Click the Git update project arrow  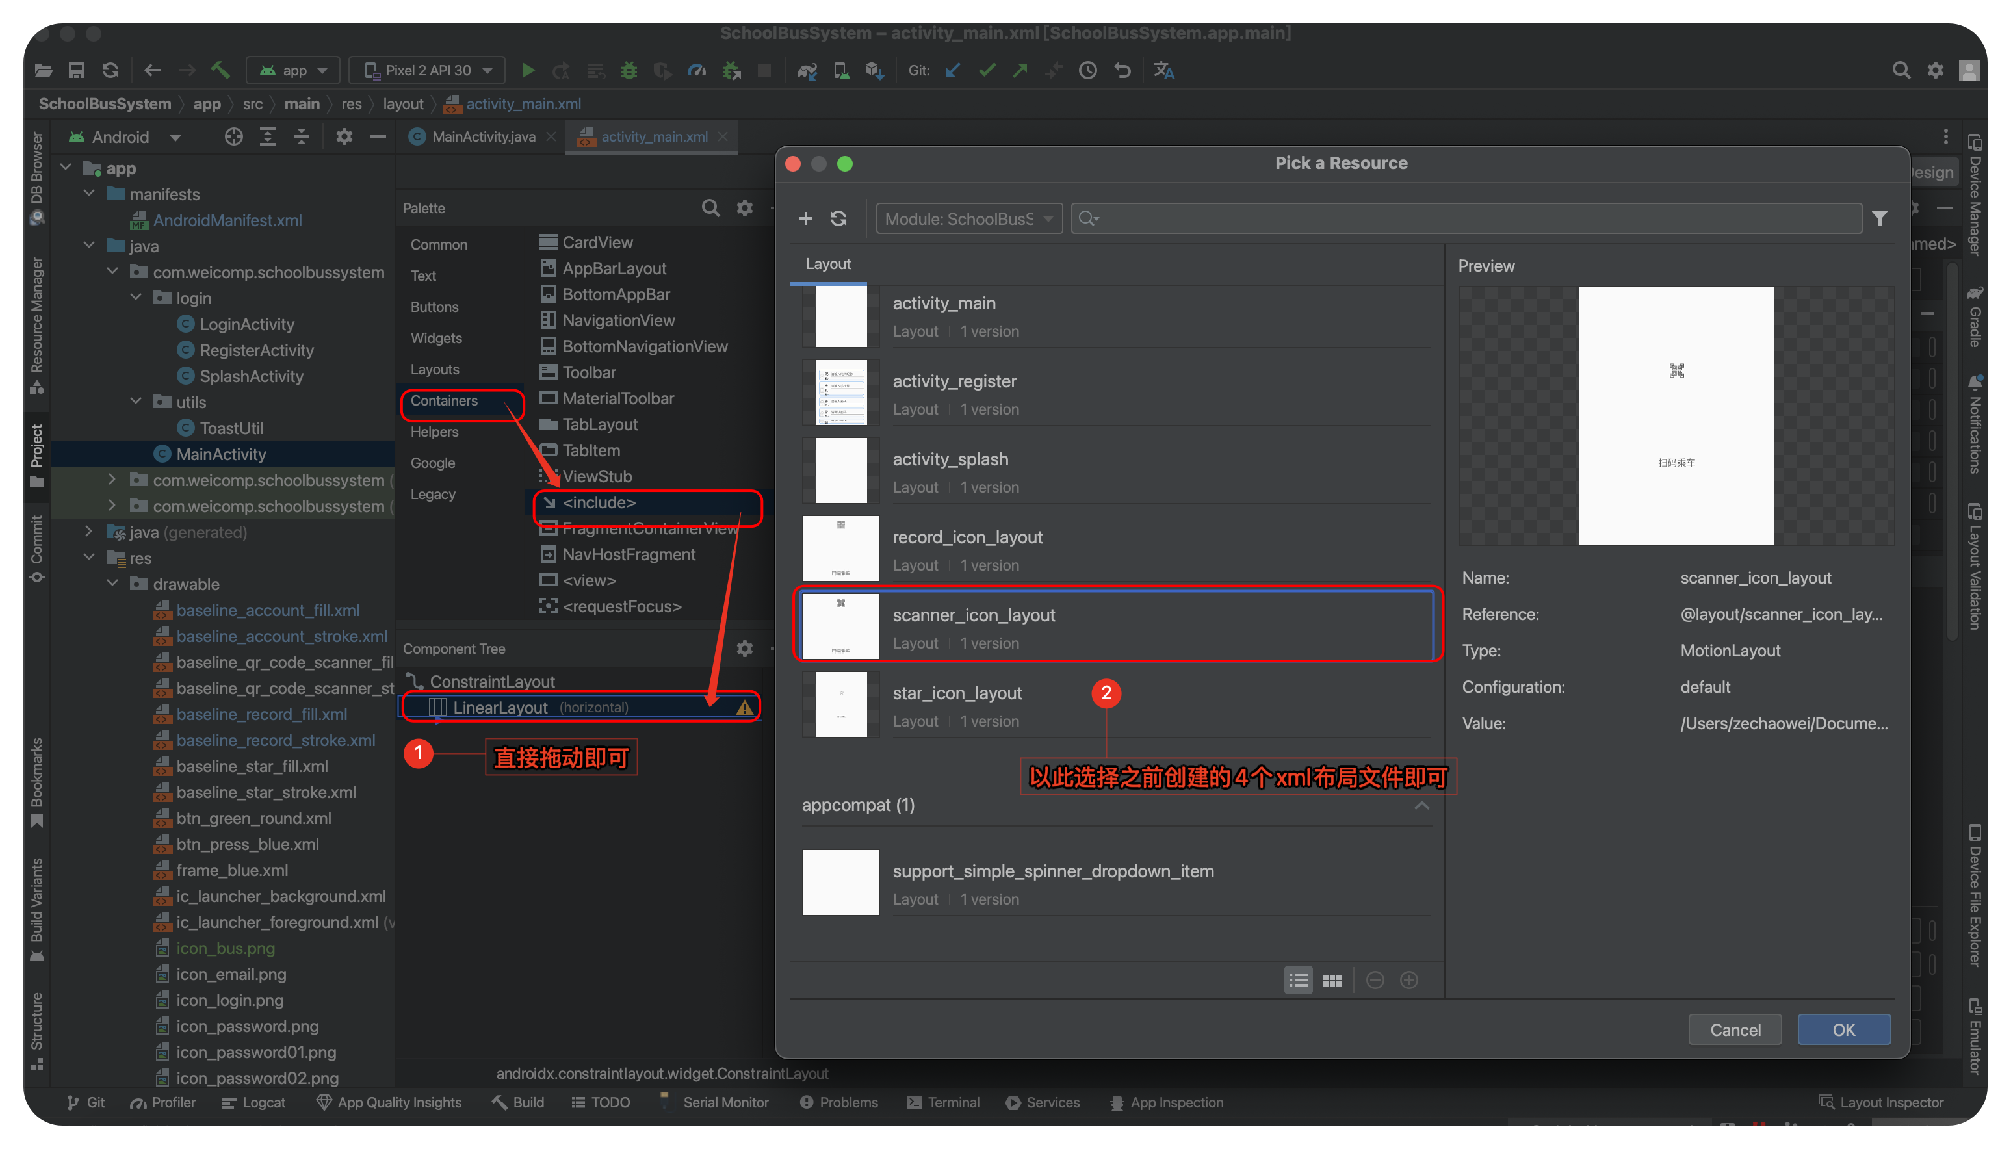(x=953, y=70)
